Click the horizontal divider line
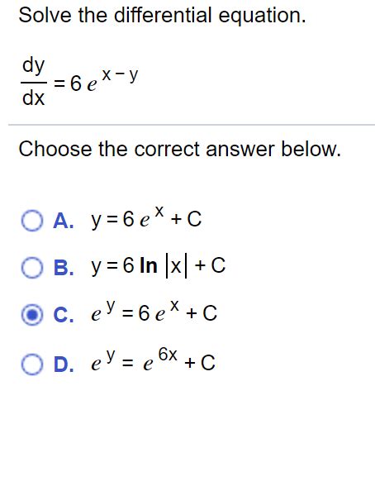This screenshot has height=486, width=375. [192, 125]
